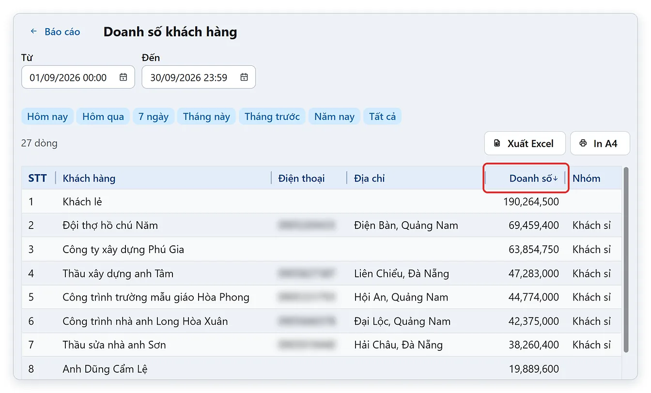Click the address Liên Chiểu, Đà Nẵng

click(402, 273)
